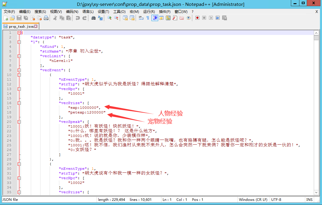322x205 pixels.
Task: Open the 插件(P) plugins menu
Action: tap(164, 12)
